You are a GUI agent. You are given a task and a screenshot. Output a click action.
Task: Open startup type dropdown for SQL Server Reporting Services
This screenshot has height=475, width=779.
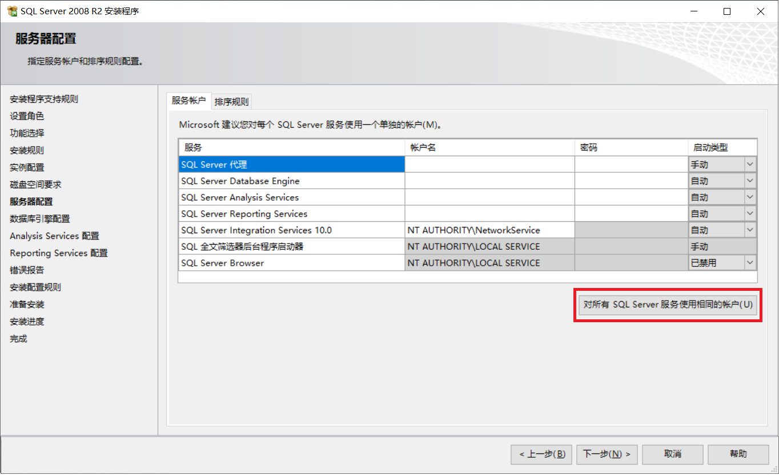coord(750,214)
